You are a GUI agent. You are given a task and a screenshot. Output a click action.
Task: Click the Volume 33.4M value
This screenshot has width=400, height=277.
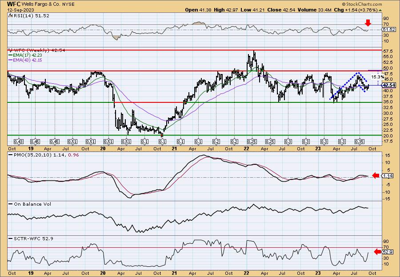click(x=314, y=10)
